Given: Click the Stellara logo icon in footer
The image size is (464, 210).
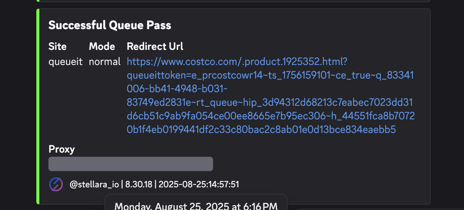Looking at the screenshot, I should (x=56, y=184).
